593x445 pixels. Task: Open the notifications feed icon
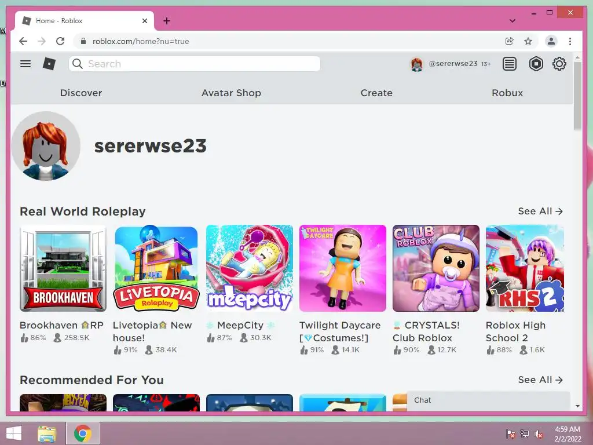coord(510,64)
